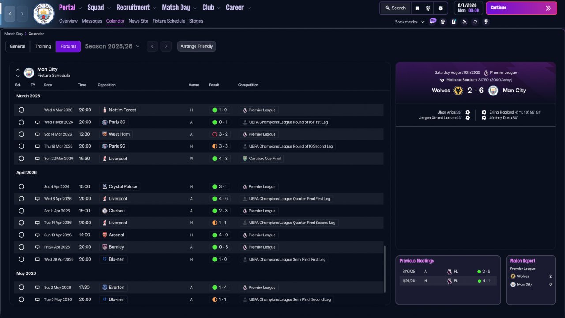Expand the Squad menu chevron

click(x=109, y=8)
